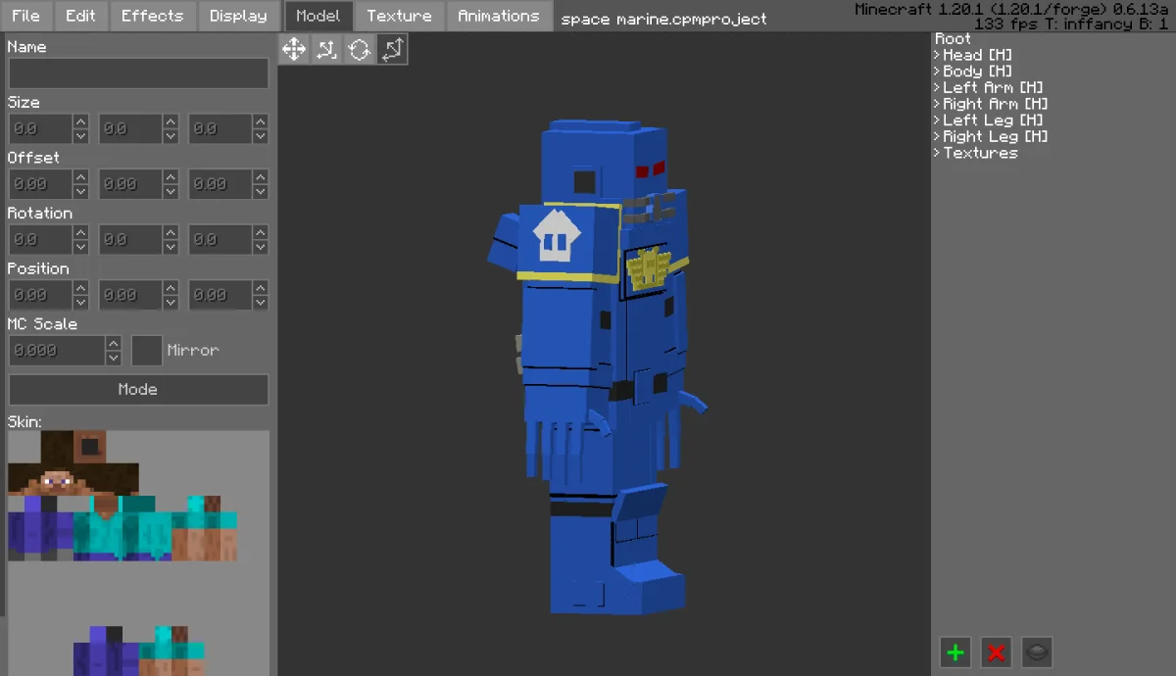Click the middle Position value field
1176x676 pixels.
(x=130, y=295)
